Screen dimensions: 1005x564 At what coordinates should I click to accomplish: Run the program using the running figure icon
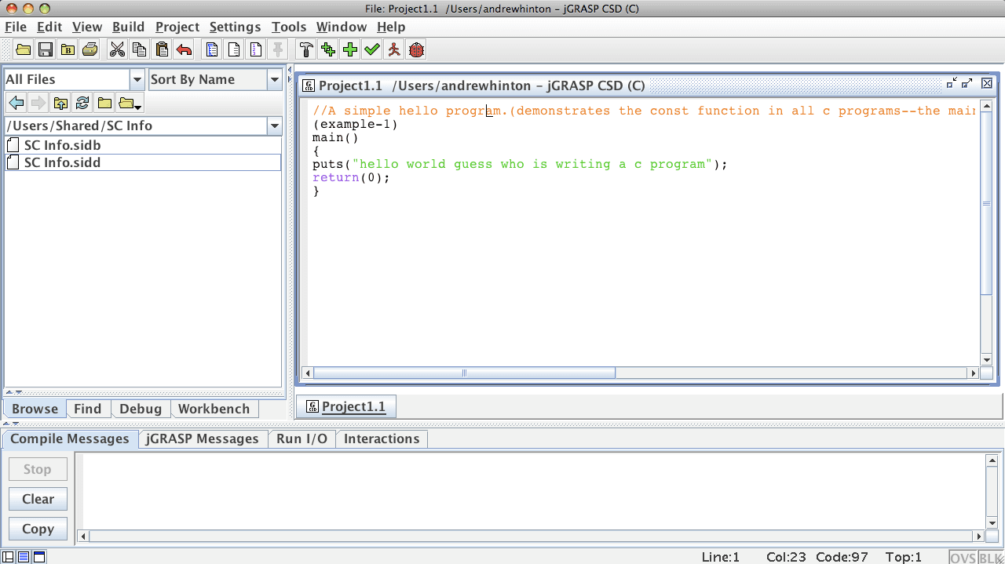(x=393, y=49)
